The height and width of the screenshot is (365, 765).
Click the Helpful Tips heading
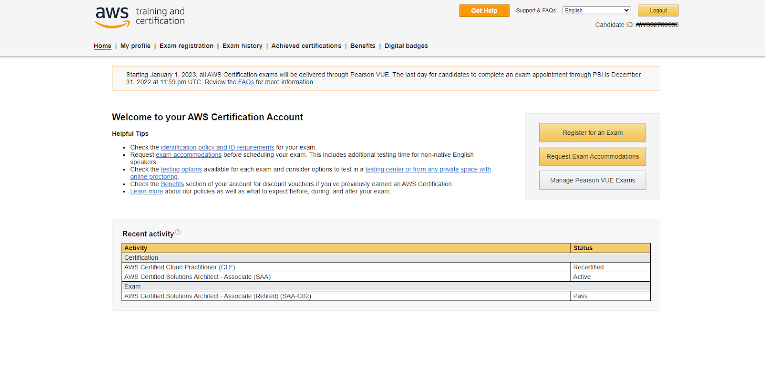click(x=130, y=134)
